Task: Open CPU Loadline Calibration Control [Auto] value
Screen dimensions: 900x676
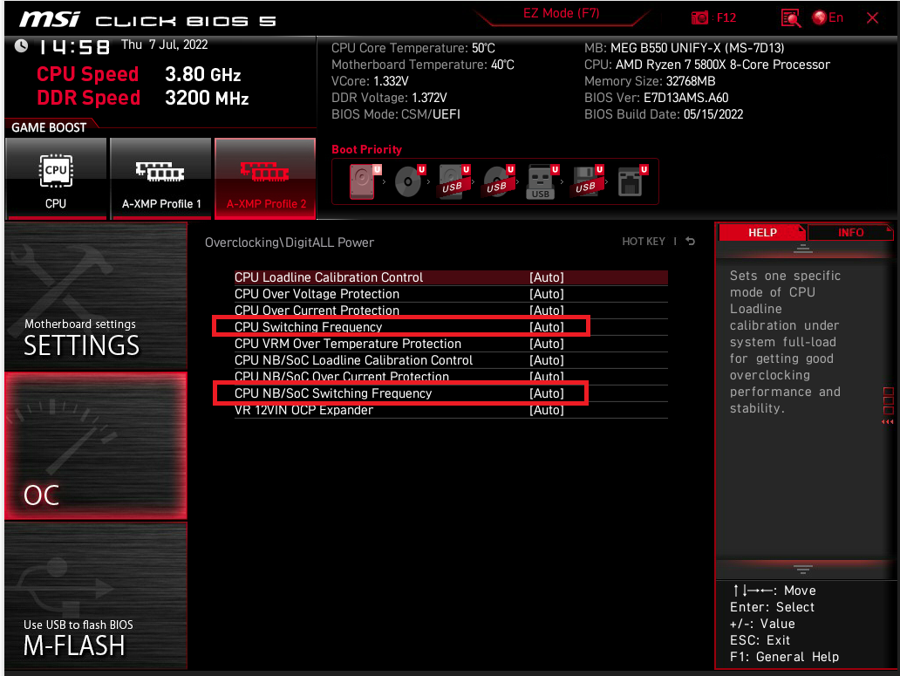Action: point(547,277)
